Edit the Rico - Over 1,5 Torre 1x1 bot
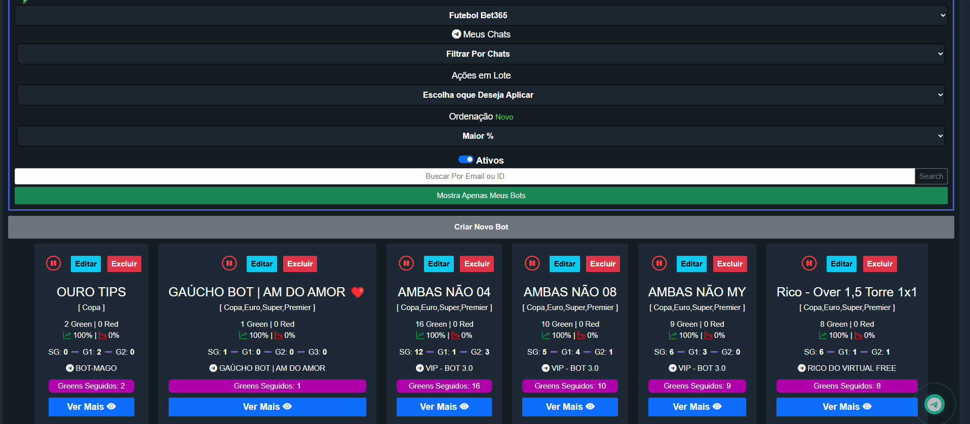Image resolution: width=970 pixels, height=424 pixels. [x=841, y=264]
